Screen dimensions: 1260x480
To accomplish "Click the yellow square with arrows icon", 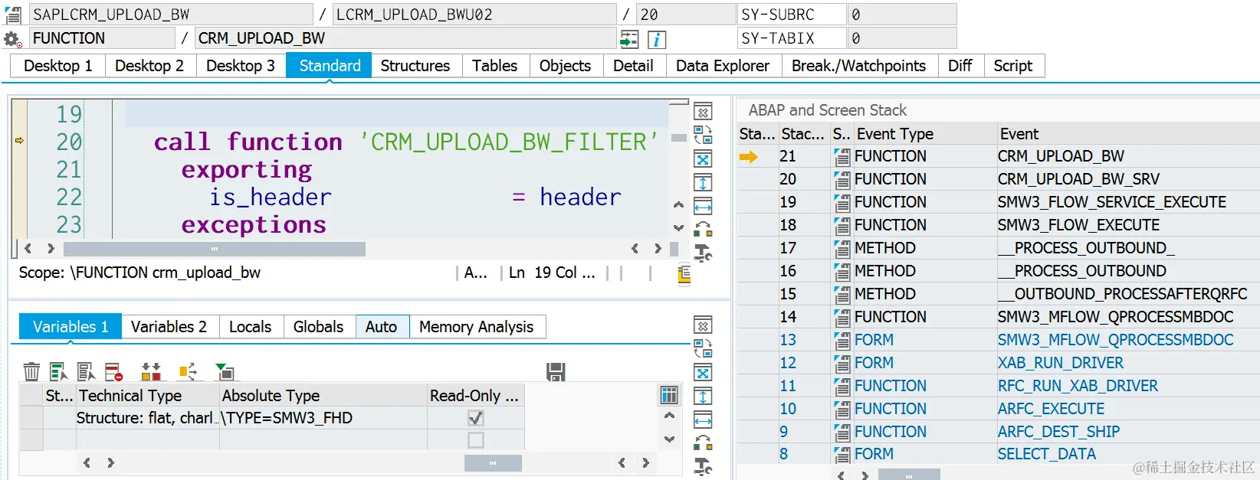I will tap(188, 372).
